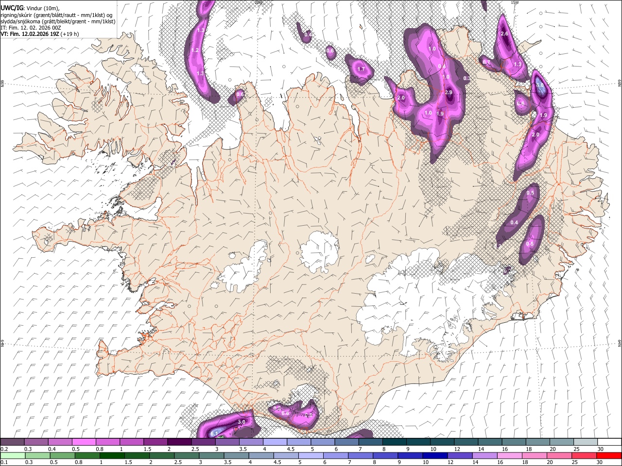Select light pink rain swatch between 16 and 18

click(x=508, y=455)
